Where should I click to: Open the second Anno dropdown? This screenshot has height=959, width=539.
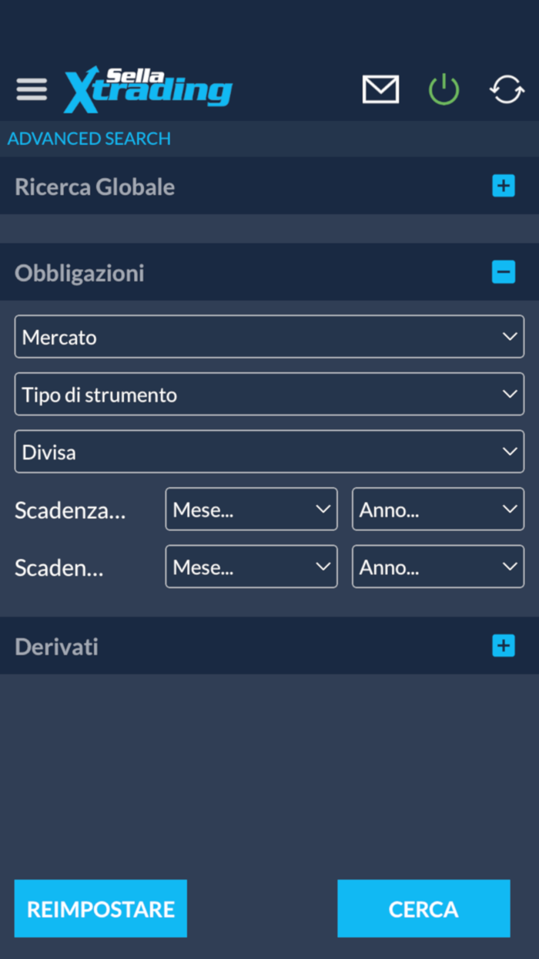pos(437,567)
